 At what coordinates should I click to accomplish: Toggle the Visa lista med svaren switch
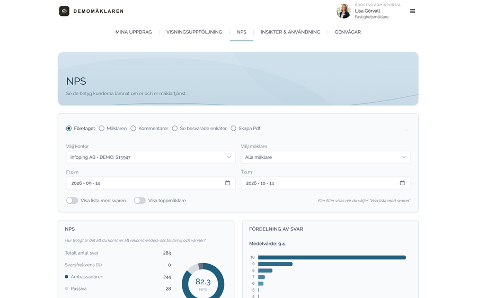[72, 201]
